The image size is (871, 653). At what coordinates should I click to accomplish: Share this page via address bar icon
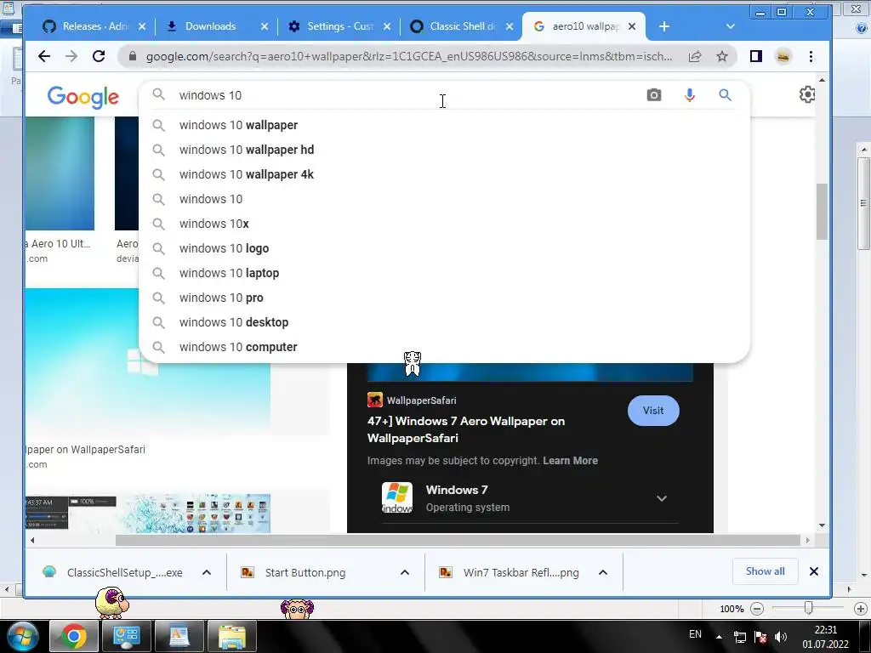(x=695, y=56)
